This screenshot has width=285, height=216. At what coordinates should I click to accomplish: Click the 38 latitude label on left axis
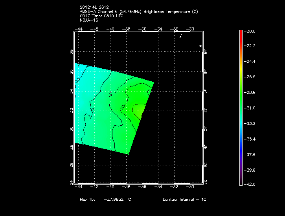pos(71,52)
